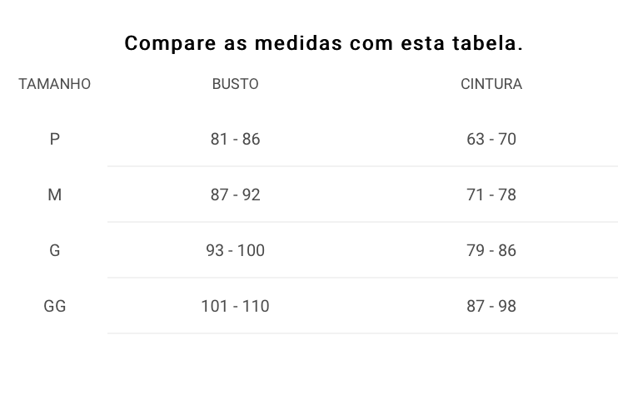
Task: Click size G in the Tamanho column
Action: [x=55, y=250]
